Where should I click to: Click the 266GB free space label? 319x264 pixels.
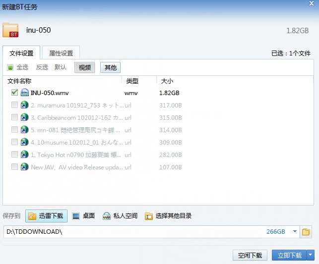click(276, 231)
